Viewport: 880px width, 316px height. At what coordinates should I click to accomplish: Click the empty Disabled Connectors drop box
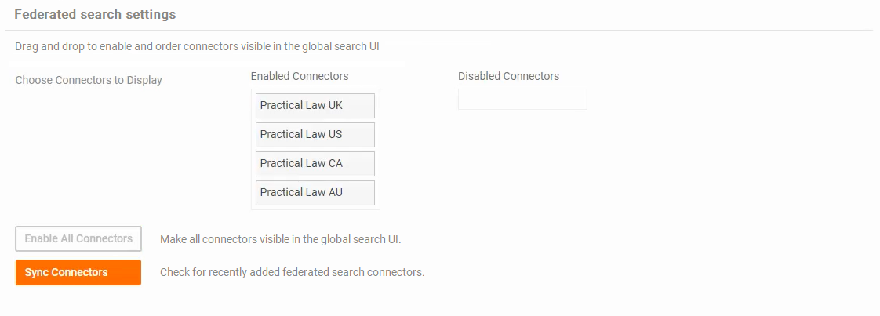(522, 100)
